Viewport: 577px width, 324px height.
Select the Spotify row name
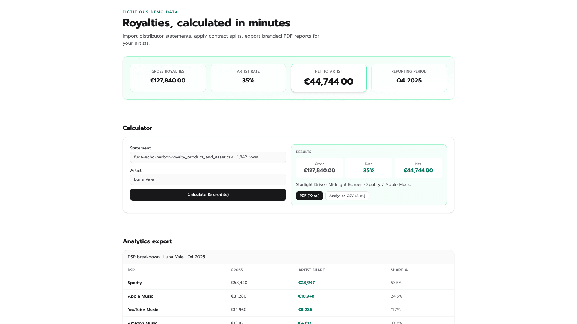(x=135, y=283)
